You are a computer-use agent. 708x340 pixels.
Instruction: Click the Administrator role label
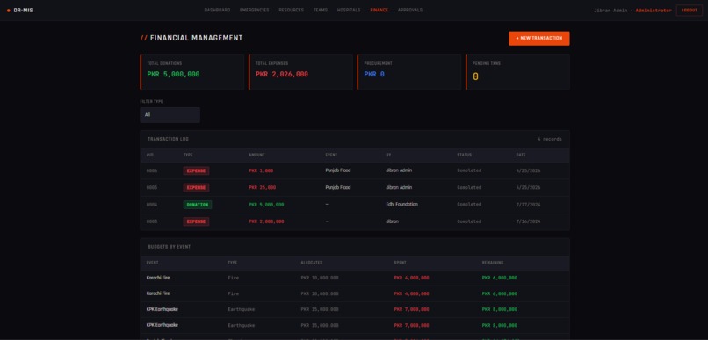(654, 11)
